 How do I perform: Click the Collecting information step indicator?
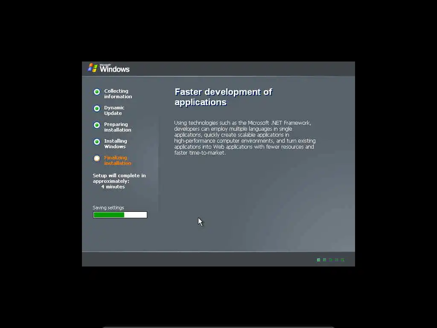click(97, 92)
